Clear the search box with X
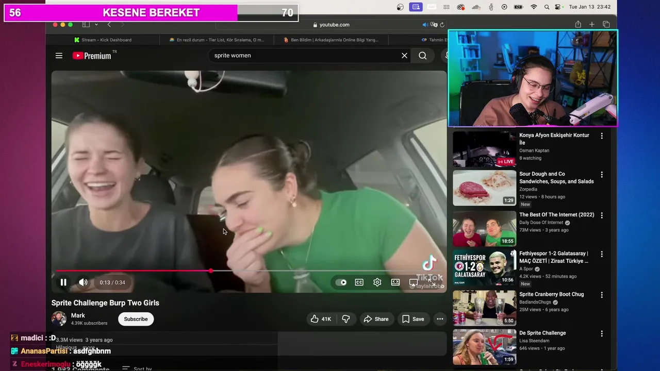Image resolution: width=660 pixels, height=371 pixels. [x=404, y=56]
